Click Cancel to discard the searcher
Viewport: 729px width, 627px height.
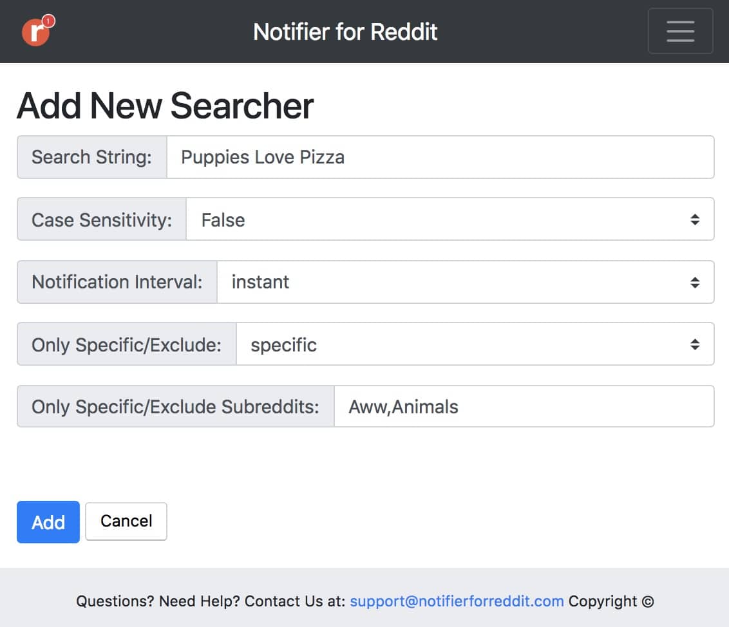click(x=126, y=521)
